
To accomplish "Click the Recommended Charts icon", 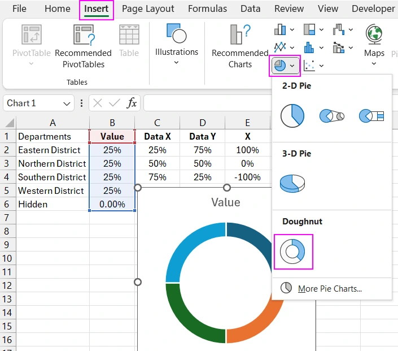I will click(239, 34).
